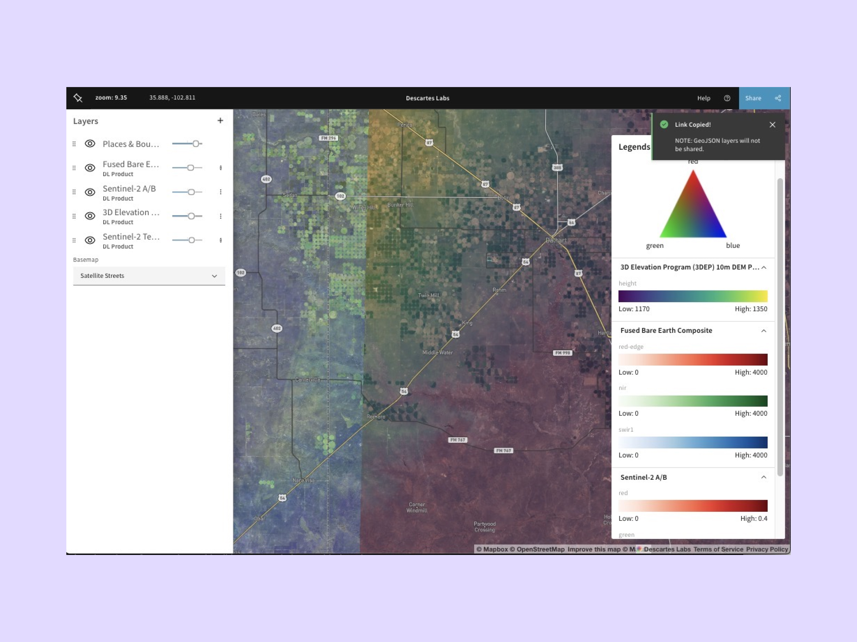Dismiss the Link Copied notification
Screen dimensions: 857x642
(x=772, y=125)
